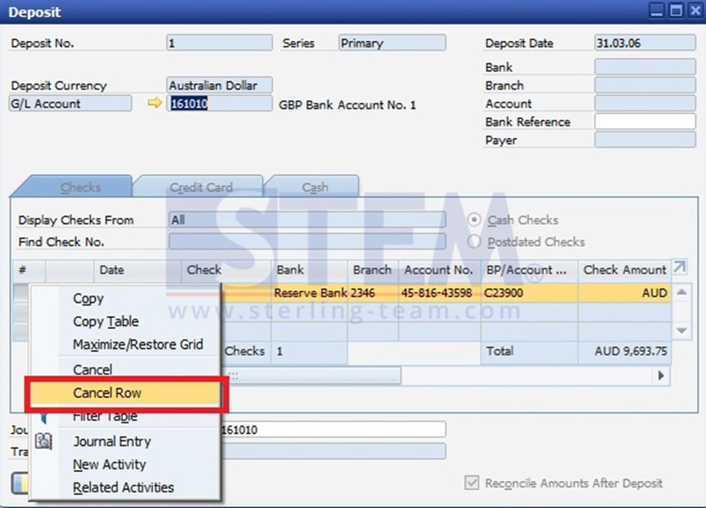Maximize the Deposit window

coord(676,11)
